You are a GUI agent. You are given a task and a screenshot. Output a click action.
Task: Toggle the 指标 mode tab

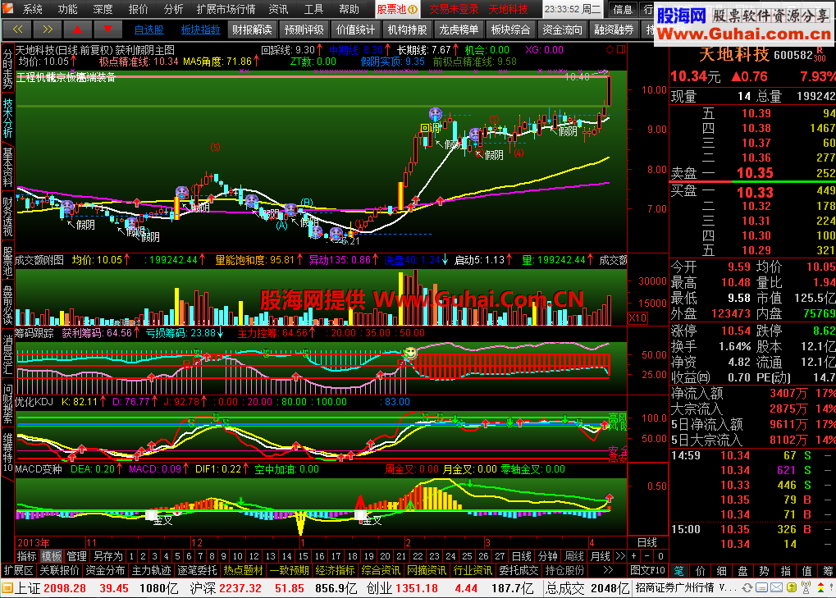click(26, 556)
